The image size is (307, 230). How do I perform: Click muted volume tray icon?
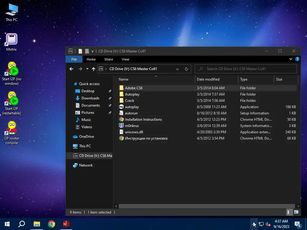268,224
